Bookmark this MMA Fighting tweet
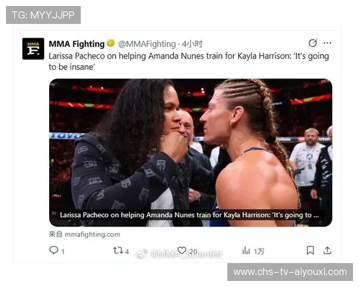The width and height of the screenshot is (359, 287). (310, 251)
